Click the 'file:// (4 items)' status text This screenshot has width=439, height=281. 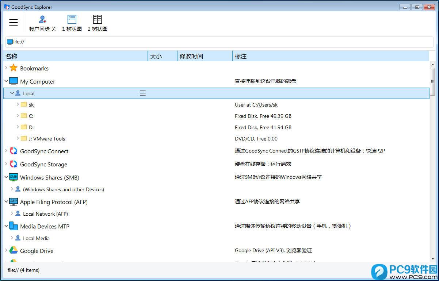pos(23,270)
